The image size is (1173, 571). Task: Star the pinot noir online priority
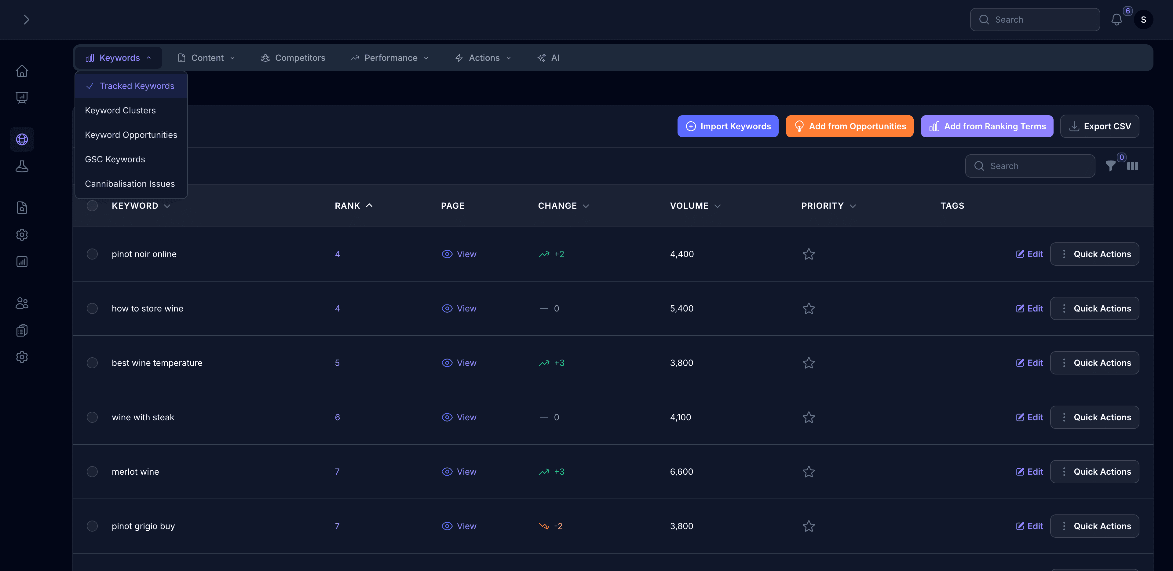(808, 254)
